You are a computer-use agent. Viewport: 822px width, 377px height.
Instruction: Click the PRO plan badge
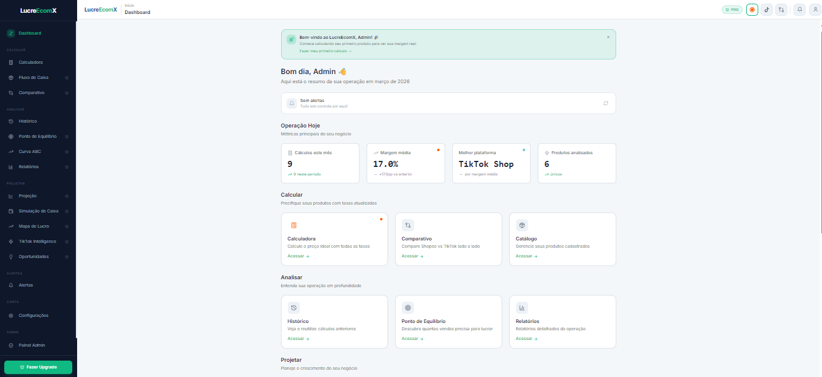732,10
